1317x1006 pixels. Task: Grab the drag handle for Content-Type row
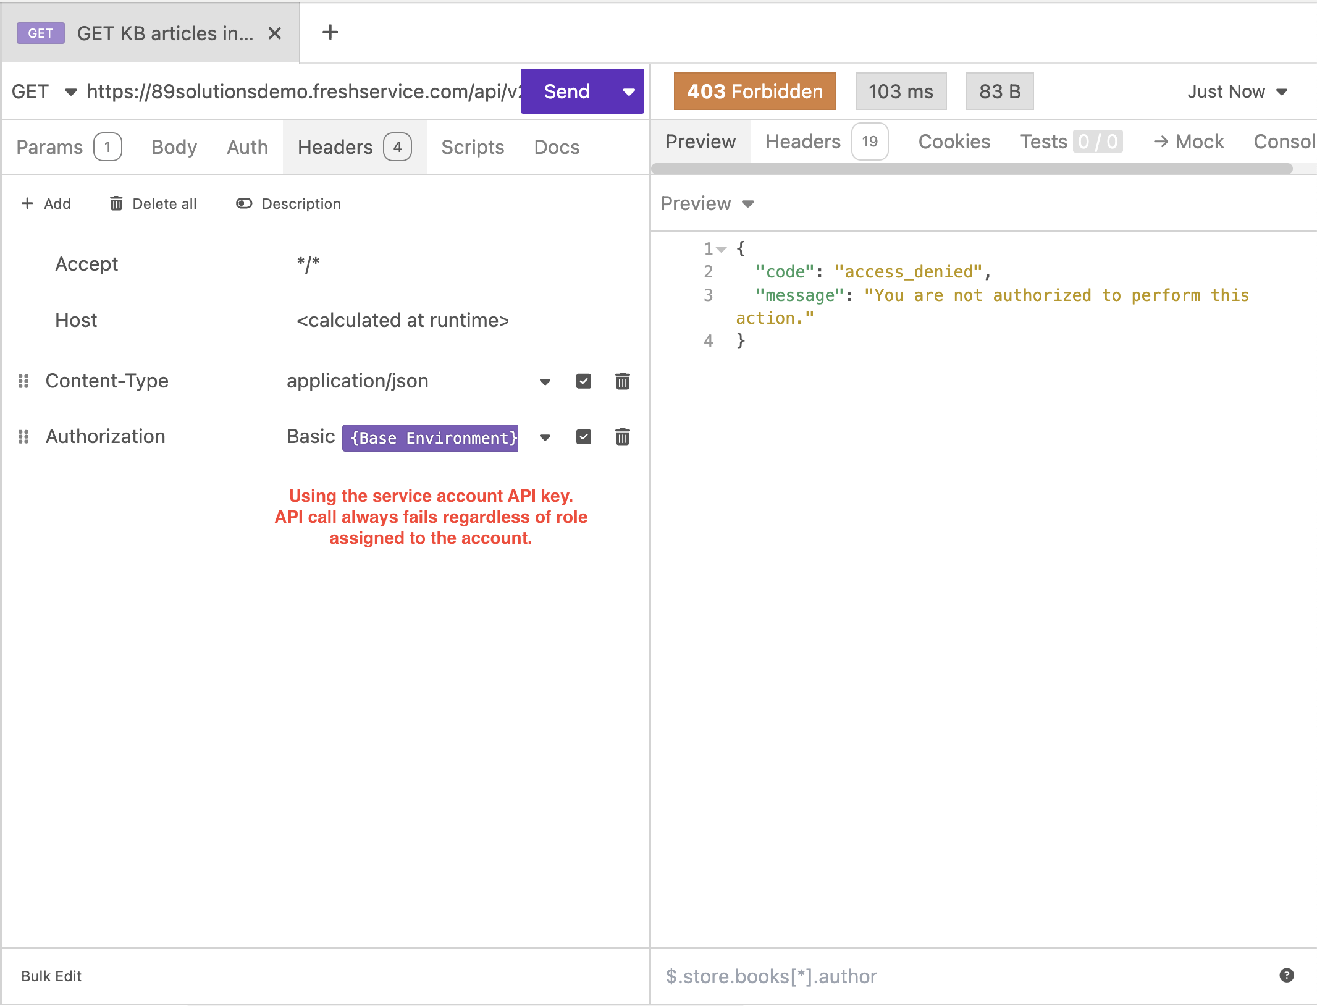click(x=23, y=381)
